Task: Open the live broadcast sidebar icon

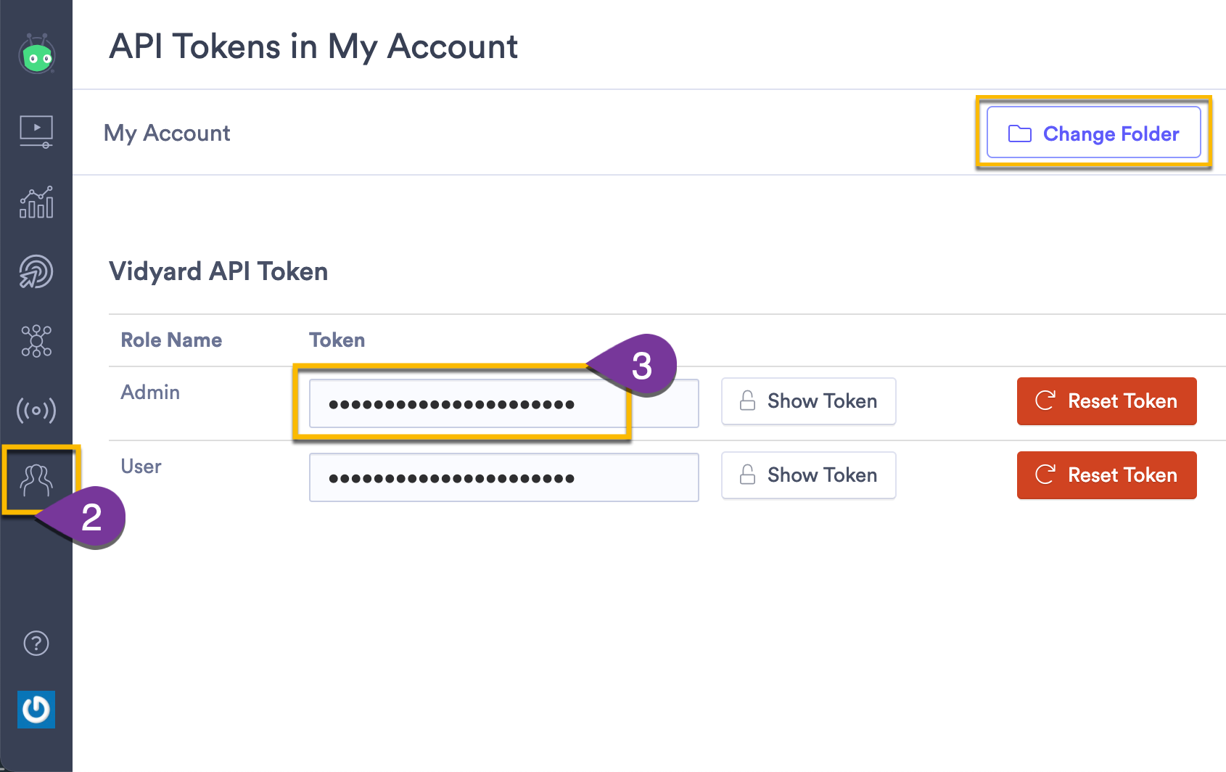Action: (x=36, y=410)
